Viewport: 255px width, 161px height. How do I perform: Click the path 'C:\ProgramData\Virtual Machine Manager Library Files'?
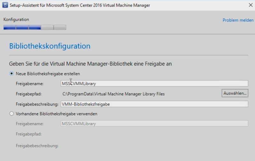113,94
